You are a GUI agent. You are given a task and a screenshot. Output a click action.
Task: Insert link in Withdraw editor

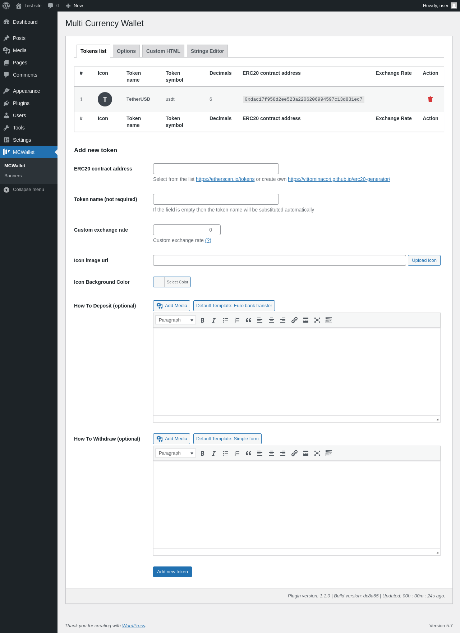(294, 453)
